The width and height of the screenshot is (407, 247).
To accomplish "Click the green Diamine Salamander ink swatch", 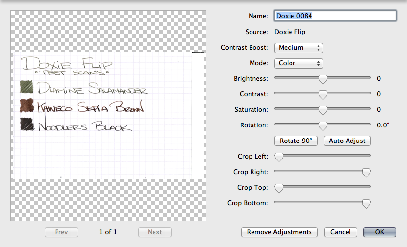I will tap(26, 87).
